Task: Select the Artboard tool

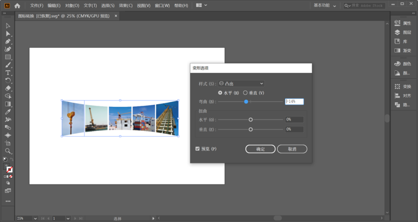Action: (8, 143)
